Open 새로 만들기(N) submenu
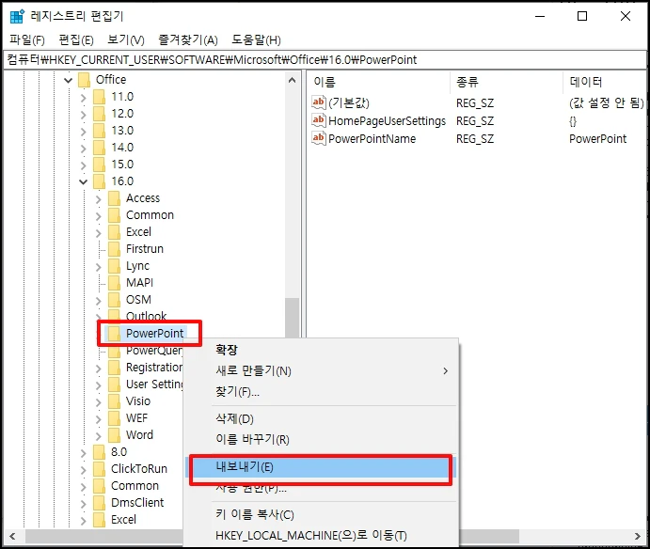 click(322, 370)
